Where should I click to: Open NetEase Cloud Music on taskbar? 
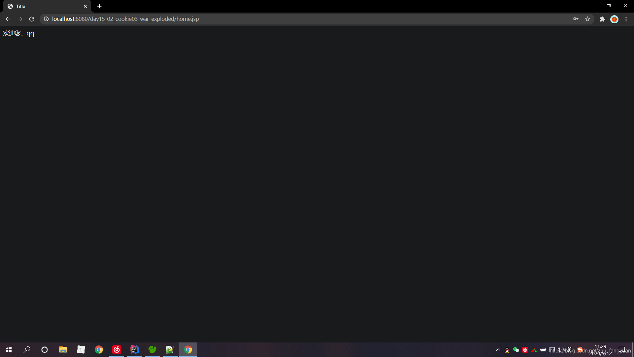coord(117,350)
